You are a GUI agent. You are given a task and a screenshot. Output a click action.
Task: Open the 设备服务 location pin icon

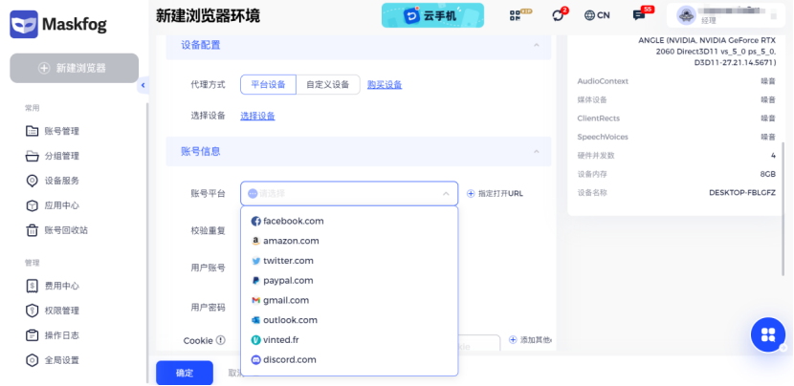pos(32,182)
